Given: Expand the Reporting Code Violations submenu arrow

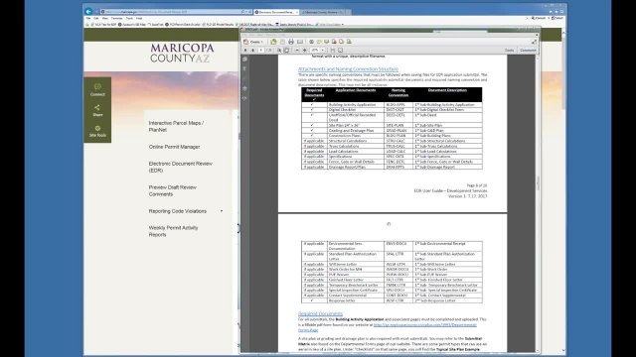Looking at the screenshot, I should tap(222, 211).
